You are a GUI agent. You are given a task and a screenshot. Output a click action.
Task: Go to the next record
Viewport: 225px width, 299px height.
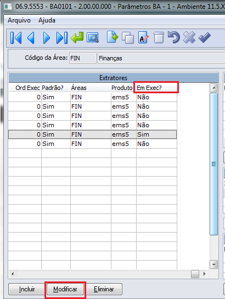coord(47,37)
